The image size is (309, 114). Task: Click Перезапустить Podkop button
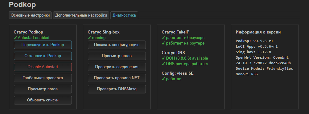point(43,45)
